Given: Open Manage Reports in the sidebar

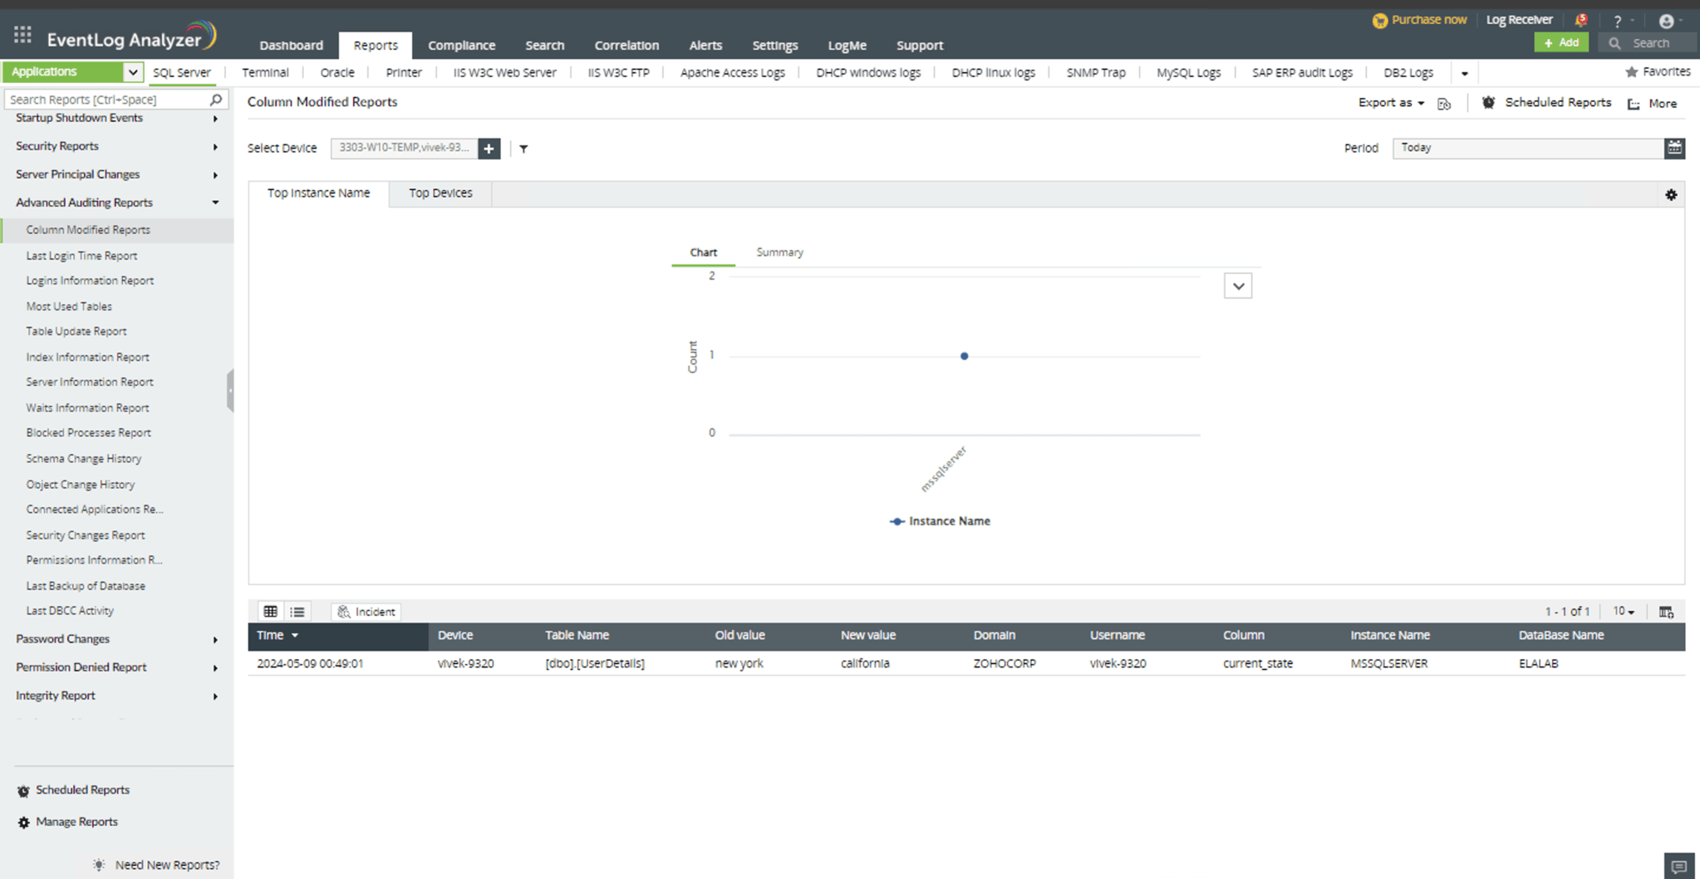Looking at the screenshot, I should [x=67, y=822].
